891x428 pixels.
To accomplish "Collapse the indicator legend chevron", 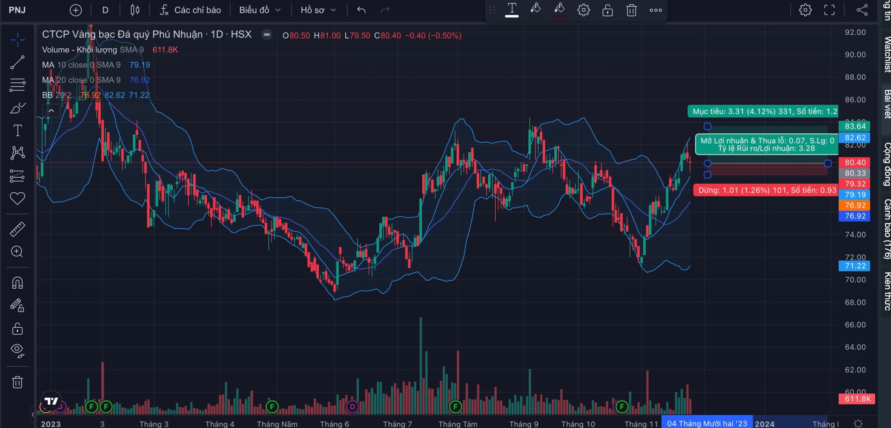I will tap(51, 110).
